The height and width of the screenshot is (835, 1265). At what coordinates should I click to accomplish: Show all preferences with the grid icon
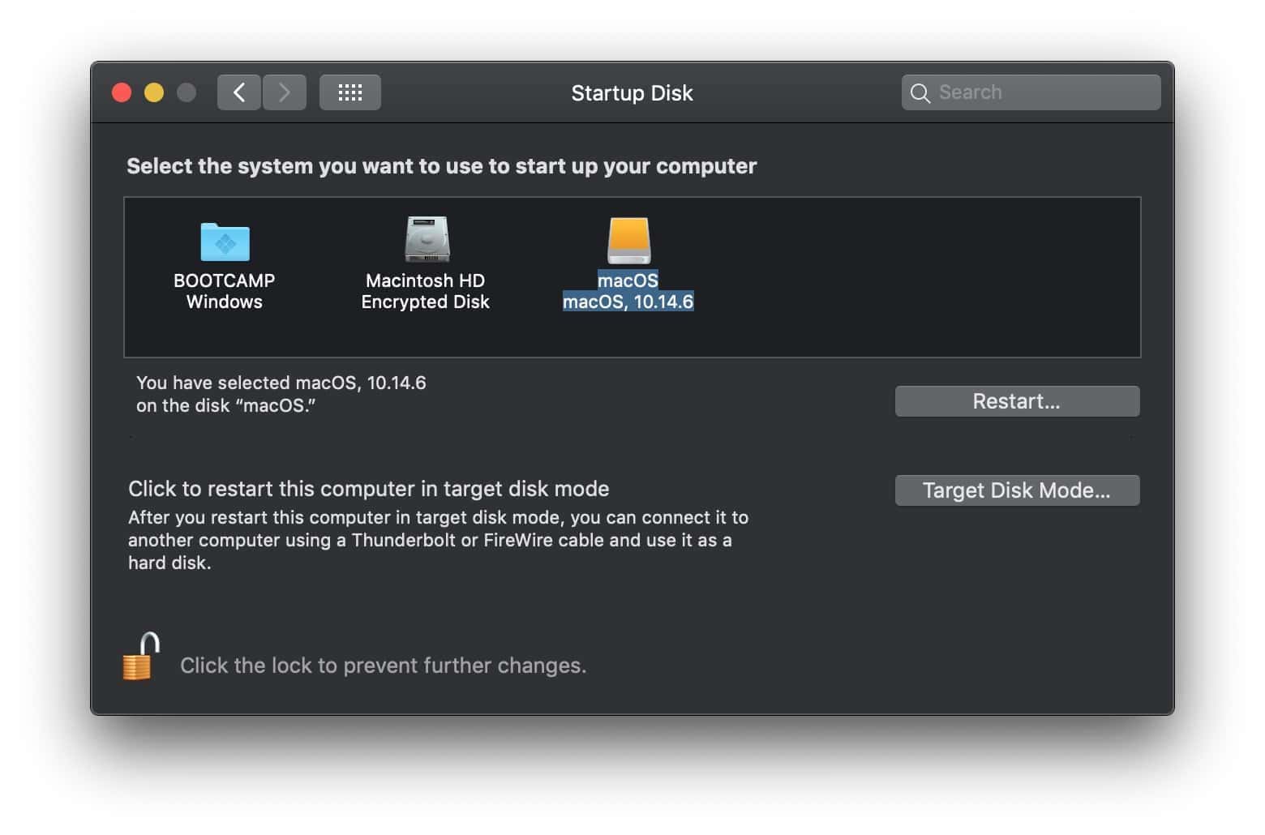coord(349,92)
